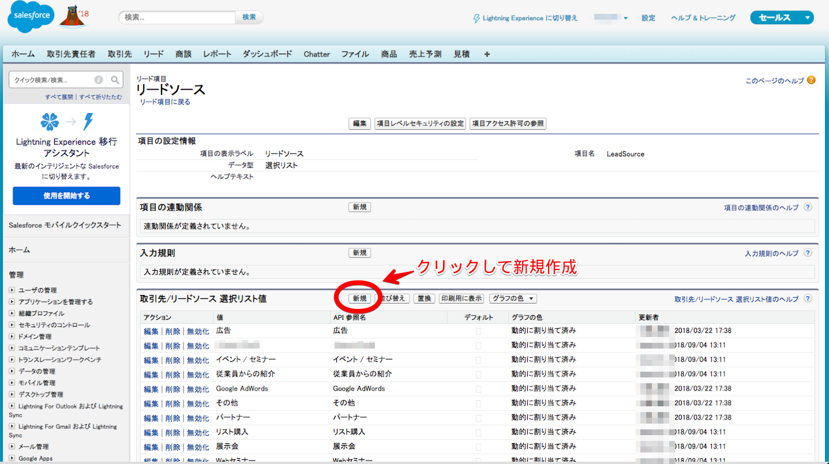Click 新規 in the 入力規則 section
Image resolution: width=829 pixels, height=464 pixels.
[x=360, y=253]
